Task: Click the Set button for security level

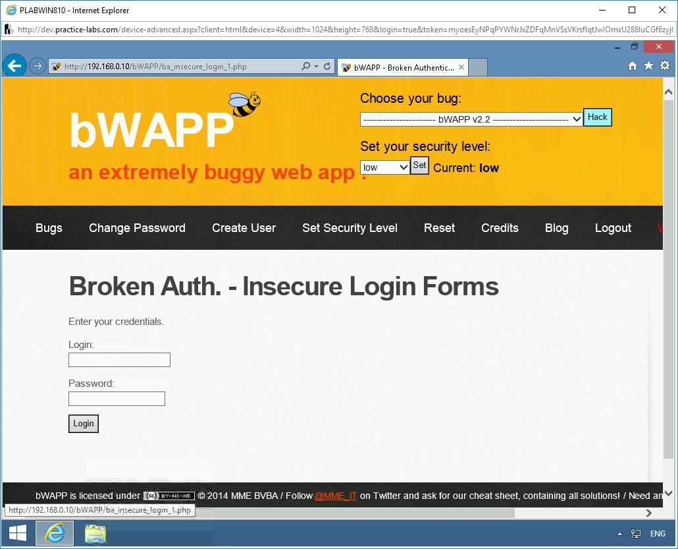Action: coord(419,165)
